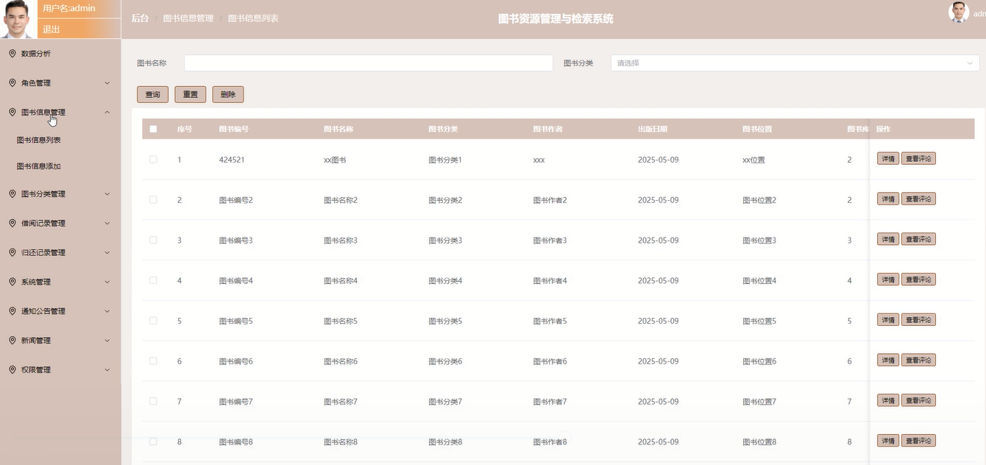Tick the checkbox for 图书名称3 row
Screen dimensions: 986x465
[x=153, y=241]
